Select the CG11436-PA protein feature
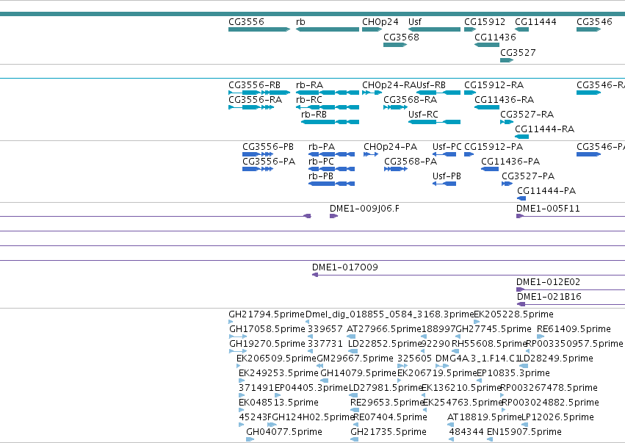 tap(490, 169)
